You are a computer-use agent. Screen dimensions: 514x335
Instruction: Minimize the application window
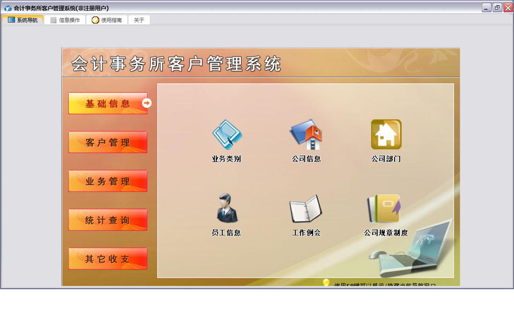point(486,7)
